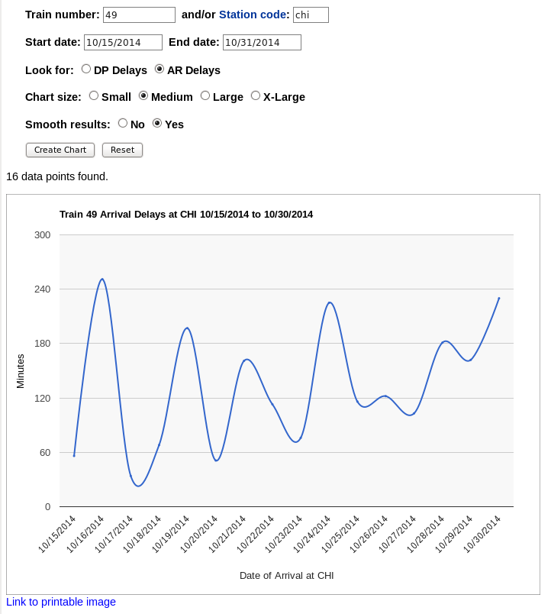Click the 10/27/2014 axis label

[397, 534]
